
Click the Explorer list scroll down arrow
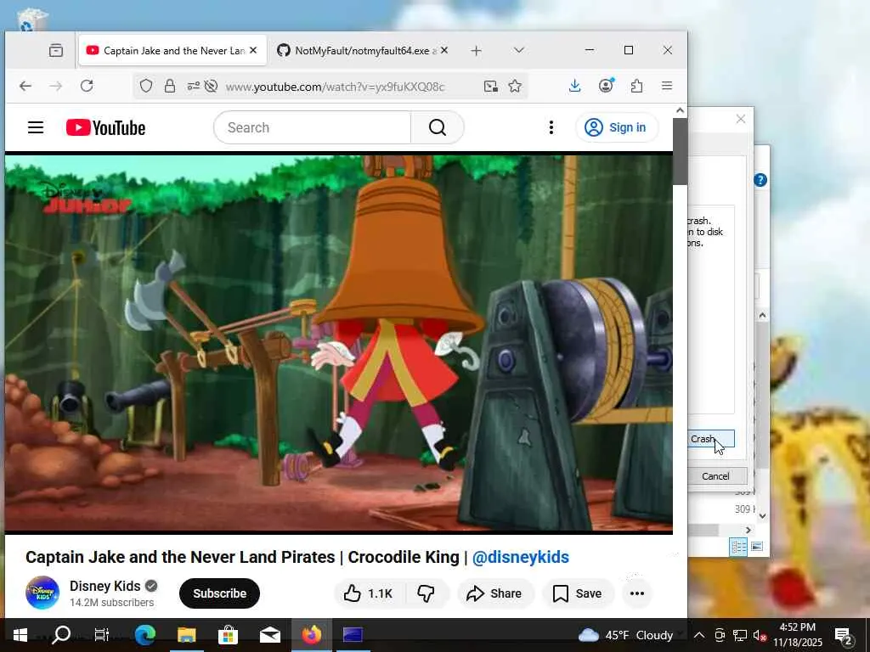[762, 515]
